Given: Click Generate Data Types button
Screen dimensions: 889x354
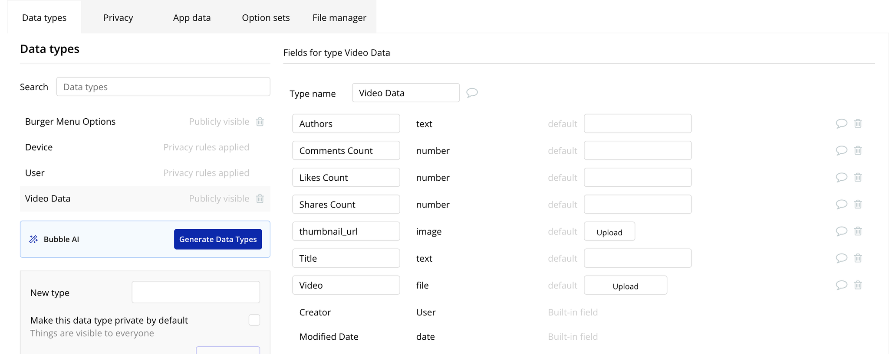Looking at the screenshot, I should point(218,239).
